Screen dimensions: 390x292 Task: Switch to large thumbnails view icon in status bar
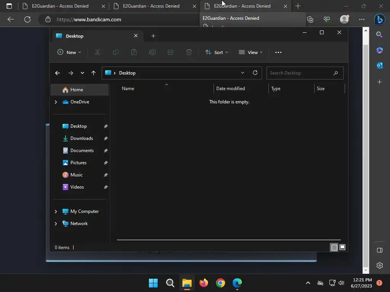tap(342, 247)
